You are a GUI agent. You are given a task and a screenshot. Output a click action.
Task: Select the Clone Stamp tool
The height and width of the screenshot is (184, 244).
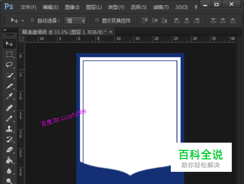pos(9,129)
